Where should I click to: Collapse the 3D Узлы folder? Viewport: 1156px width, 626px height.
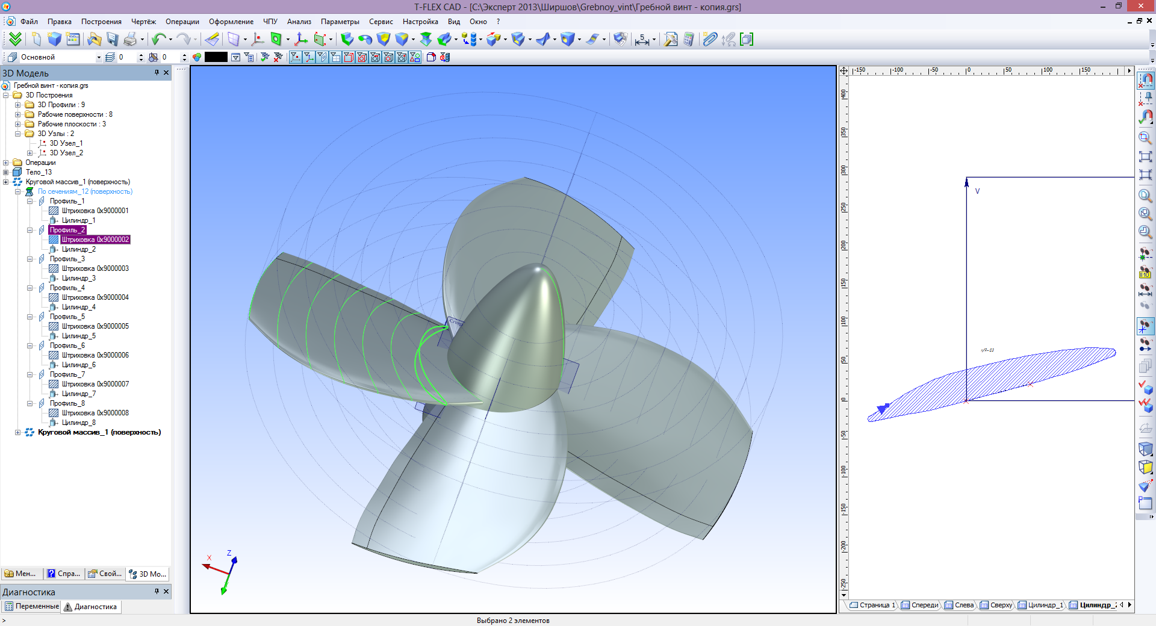(18, 134)
